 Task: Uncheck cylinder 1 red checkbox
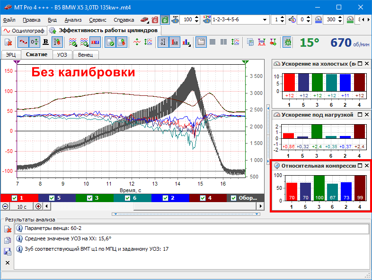tap(14, 198)
